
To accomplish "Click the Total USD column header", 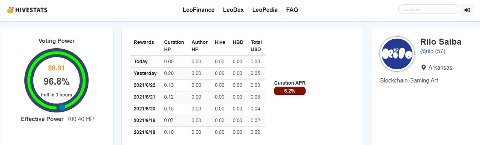I will click(256, 46).
